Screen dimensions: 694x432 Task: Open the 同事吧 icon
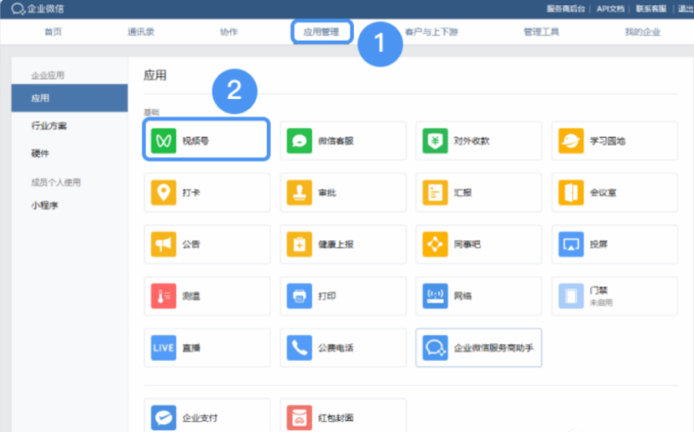[x=435, y=245]
